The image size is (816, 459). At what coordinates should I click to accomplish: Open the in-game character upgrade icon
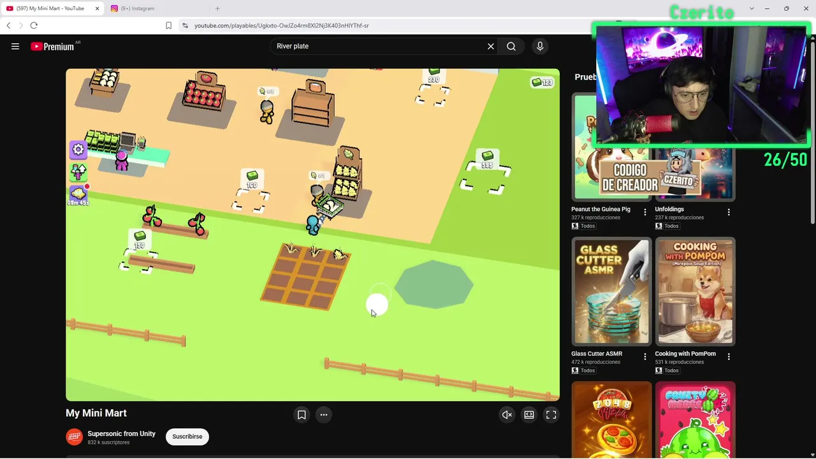click(78, 171)
